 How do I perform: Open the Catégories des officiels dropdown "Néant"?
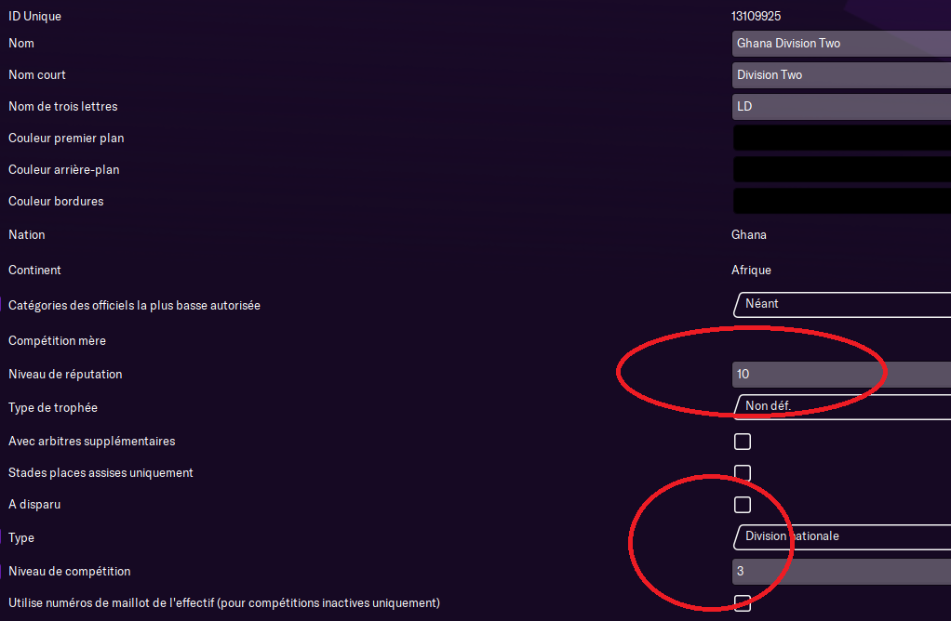tap(841, 304)
